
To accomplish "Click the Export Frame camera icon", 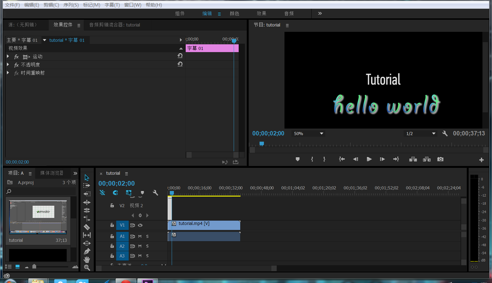I will (440, 159).
